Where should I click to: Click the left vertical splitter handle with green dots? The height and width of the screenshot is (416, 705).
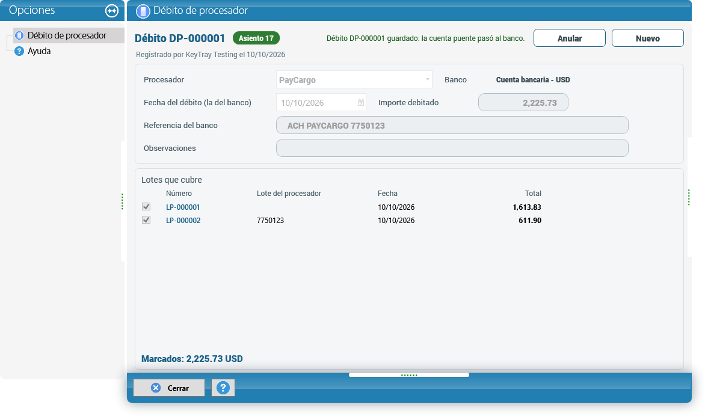point(122,201)
